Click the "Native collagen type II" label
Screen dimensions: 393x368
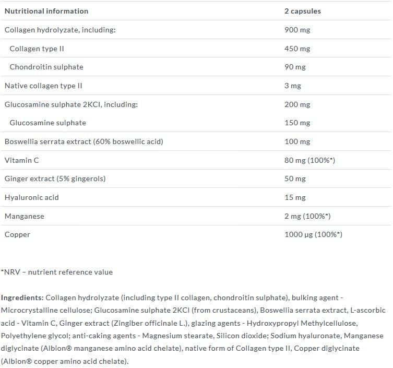[x=43, y=86]
